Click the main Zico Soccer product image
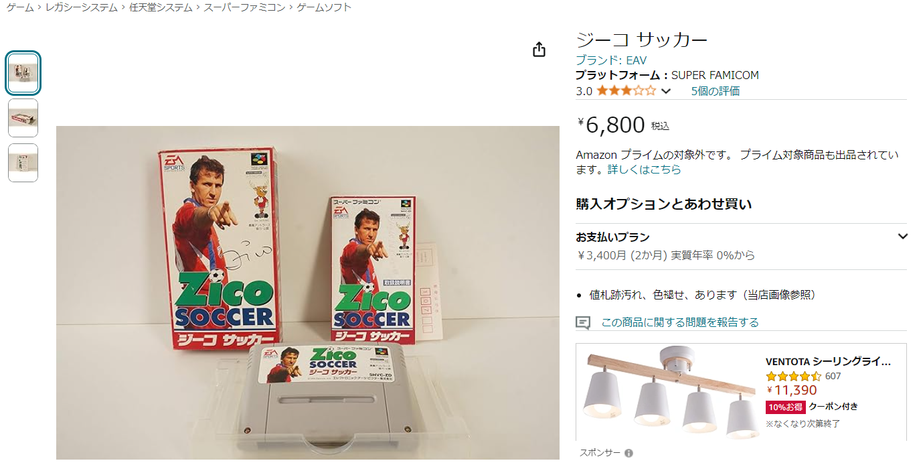 click(308, 293)
